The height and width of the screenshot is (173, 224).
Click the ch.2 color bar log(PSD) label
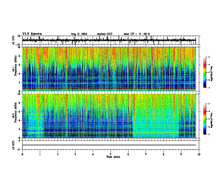click(x=212, y=120)
